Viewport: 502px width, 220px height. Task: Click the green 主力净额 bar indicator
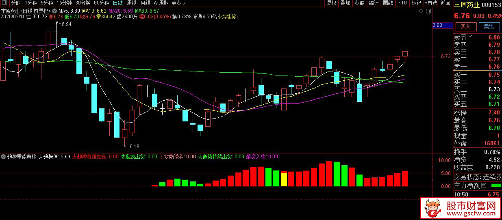click(495, 186)
